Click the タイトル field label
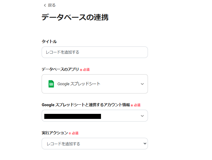The width and height of the screenshot is (212, 160). coord(49,41)
